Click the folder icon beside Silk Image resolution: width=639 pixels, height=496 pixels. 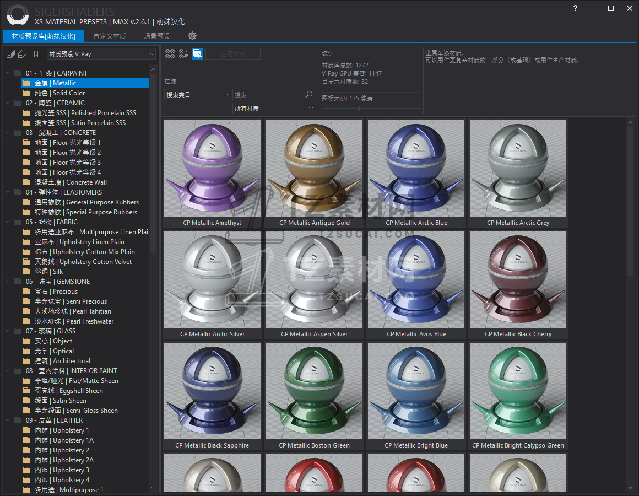[27, 272]
